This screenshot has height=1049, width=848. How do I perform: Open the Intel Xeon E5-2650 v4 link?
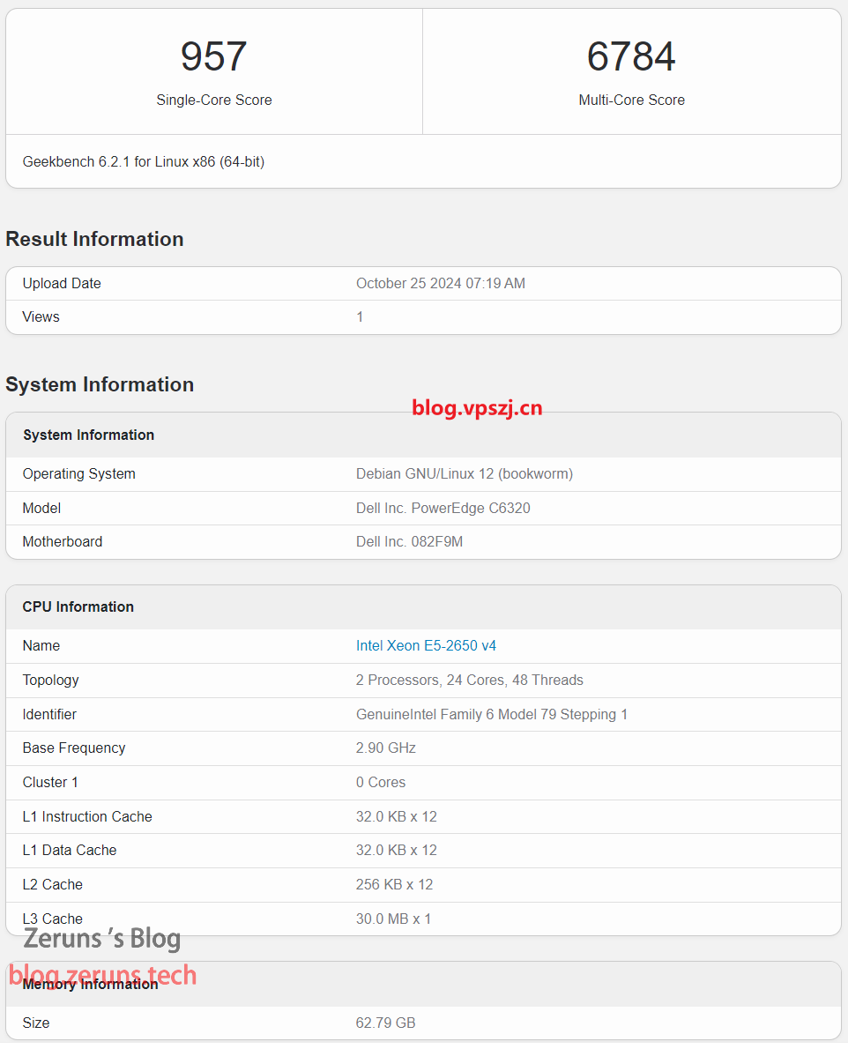(426, 646)
